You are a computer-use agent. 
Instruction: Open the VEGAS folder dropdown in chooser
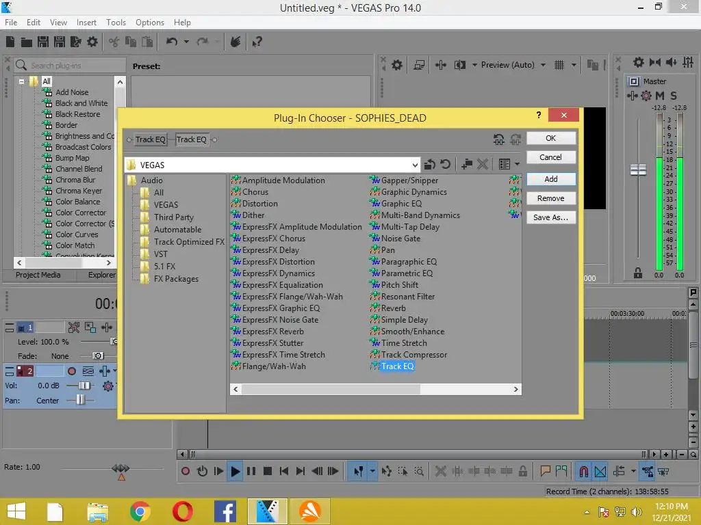tap(415, 165)
